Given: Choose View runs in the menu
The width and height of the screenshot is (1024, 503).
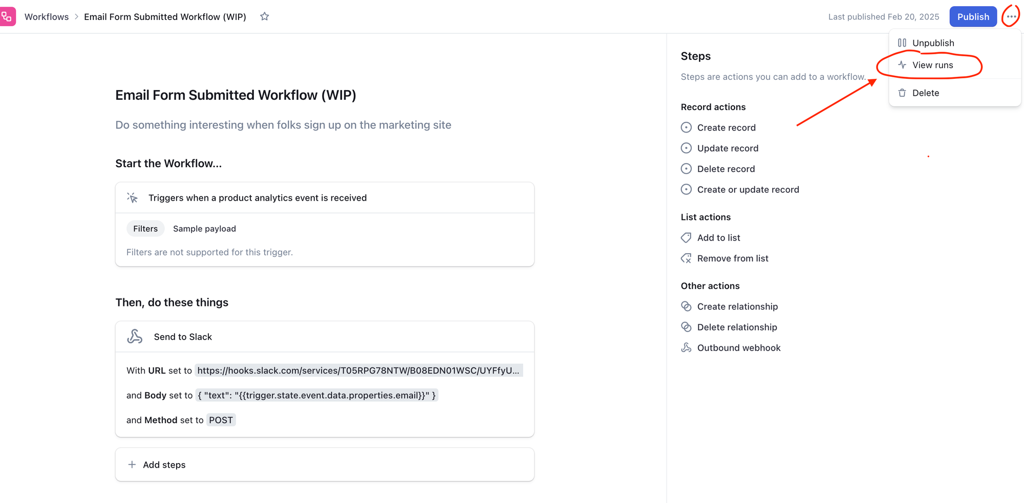Looking at the screenshot, I should click(x=932, y=65).
